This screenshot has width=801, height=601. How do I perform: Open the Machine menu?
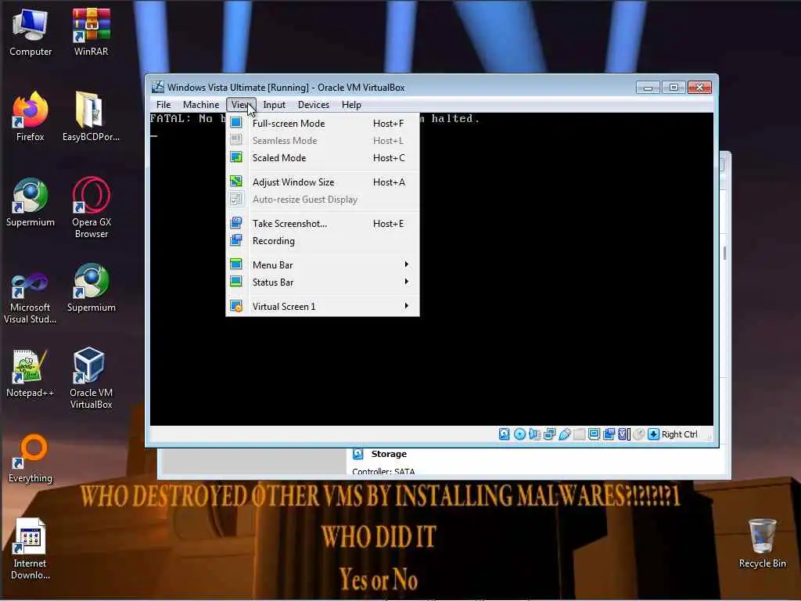point(201,105)
